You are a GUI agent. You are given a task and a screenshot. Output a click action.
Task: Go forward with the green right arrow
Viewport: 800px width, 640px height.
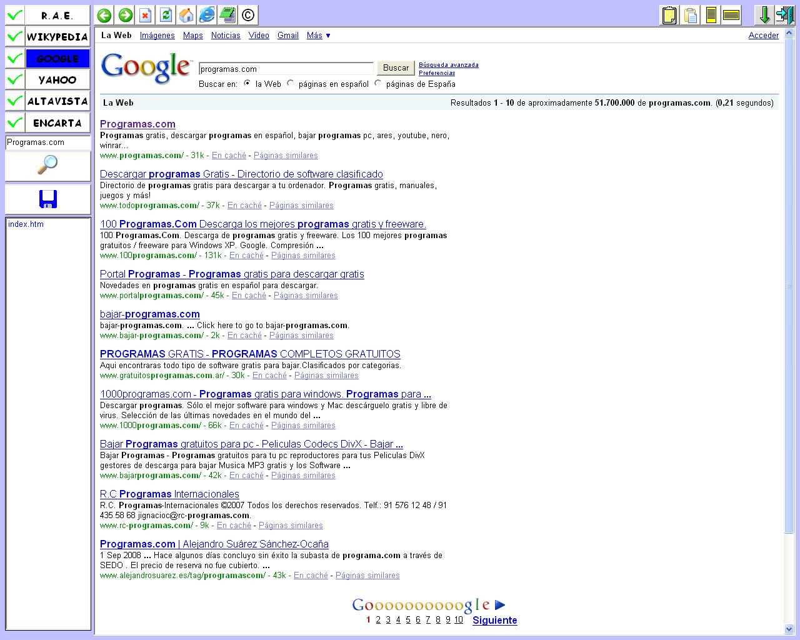tap(125, 15)
